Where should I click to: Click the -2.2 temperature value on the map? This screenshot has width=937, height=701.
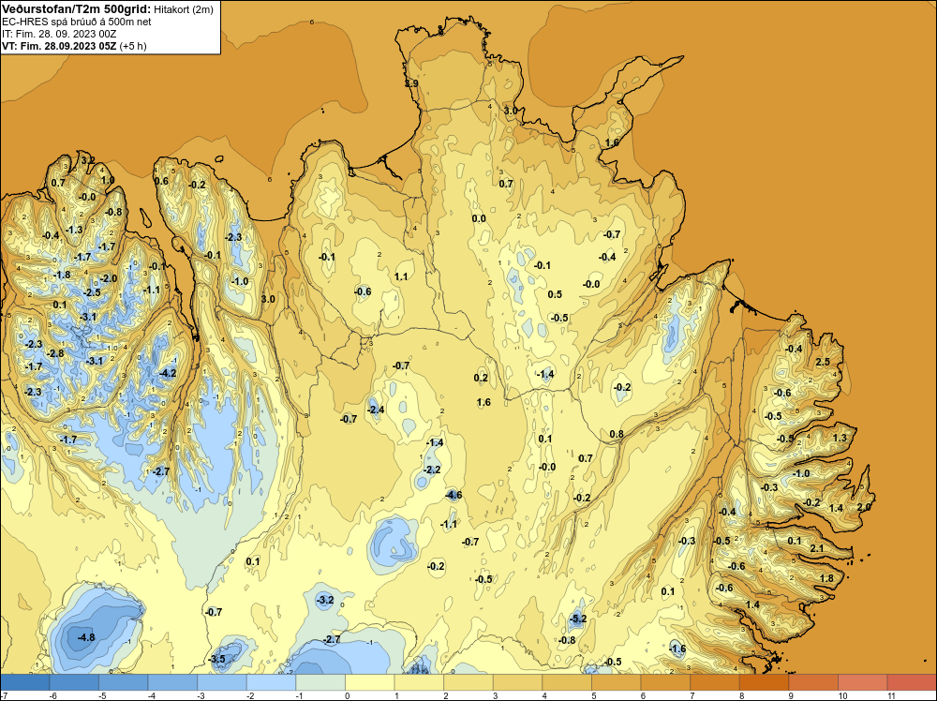(431, 470)
